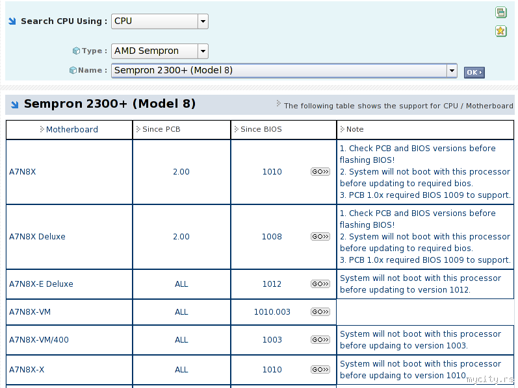Click PCB value ALL in A7N8X-X row
This screenshot has height=388, width=518.
coord(181,370)
